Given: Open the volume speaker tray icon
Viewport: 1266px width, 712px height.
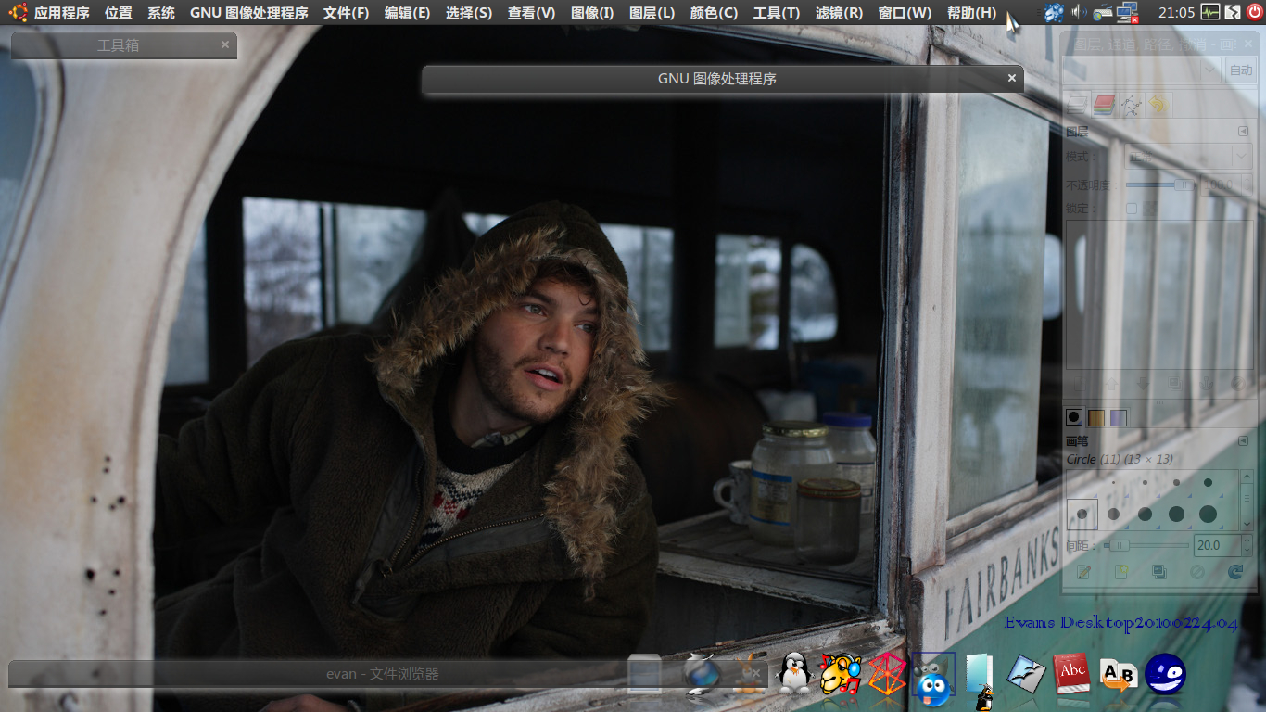Looking at the screenshot, I should [1079, 13].
